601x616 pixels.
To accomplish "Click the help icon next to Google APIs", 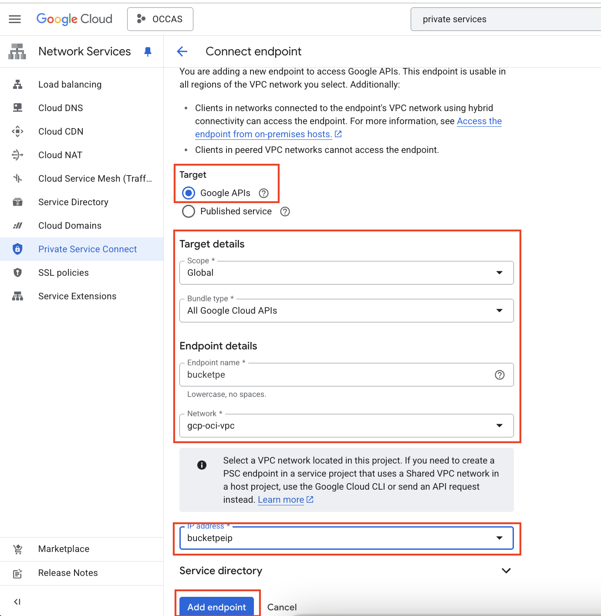I will click(x=263, y=193).
